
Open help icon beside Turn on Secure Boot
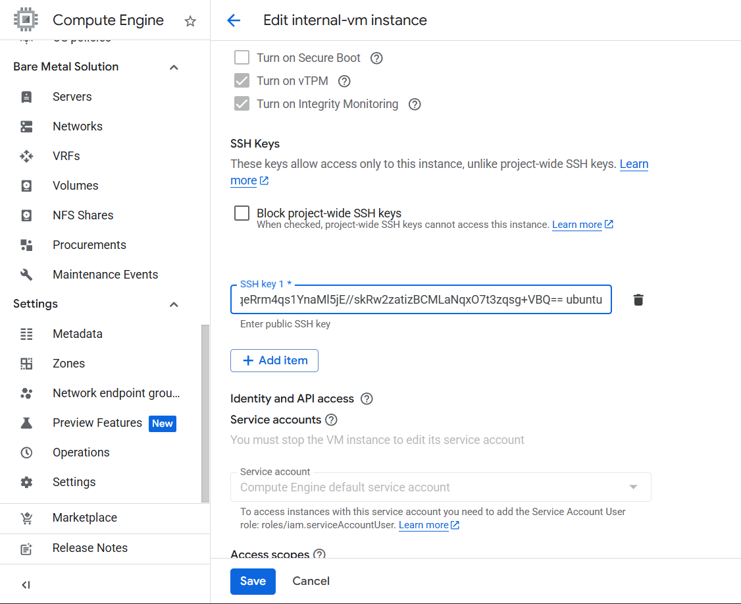(376, 58)
